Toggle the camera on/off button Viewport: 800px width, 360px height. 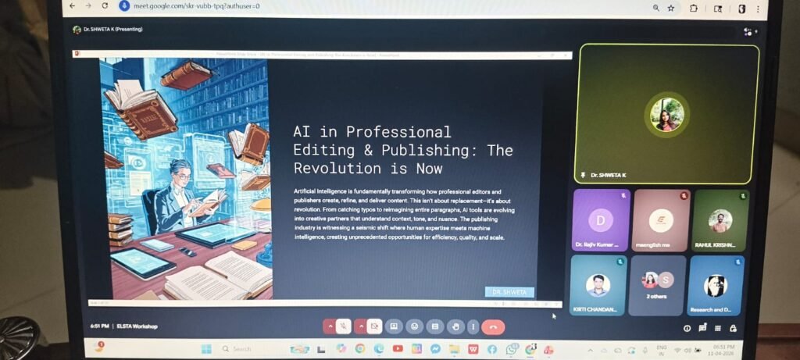(x=375, y=326)
